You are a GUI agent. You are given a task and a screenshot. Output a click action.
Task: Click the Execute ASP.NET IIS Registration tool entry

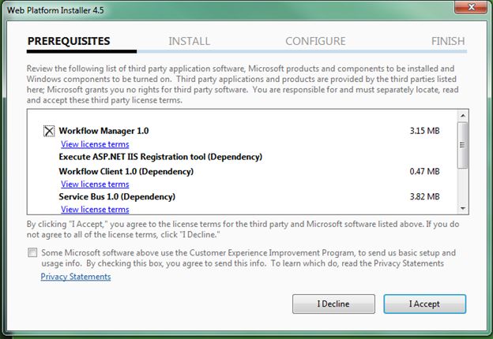160,157
